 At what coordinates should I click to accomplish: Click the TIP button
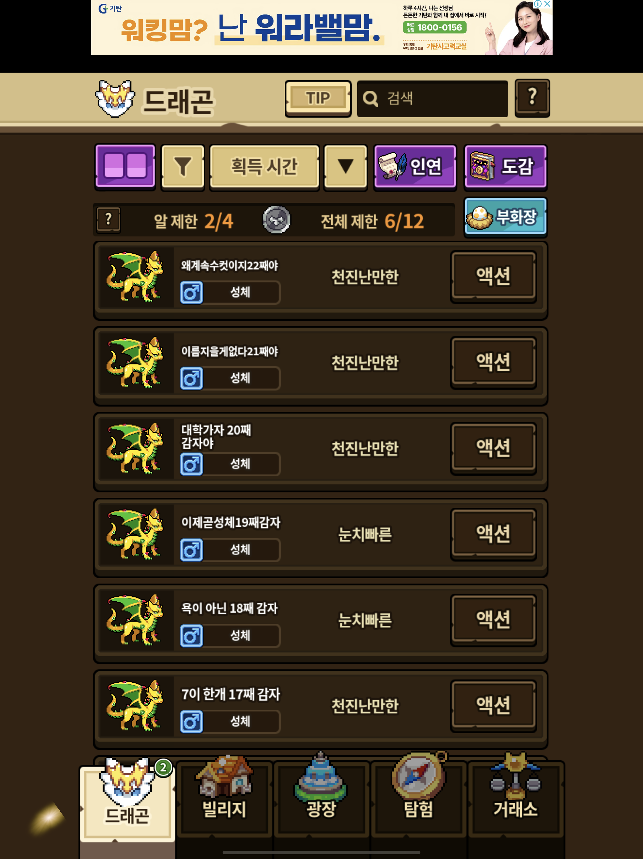pos(318,98)
